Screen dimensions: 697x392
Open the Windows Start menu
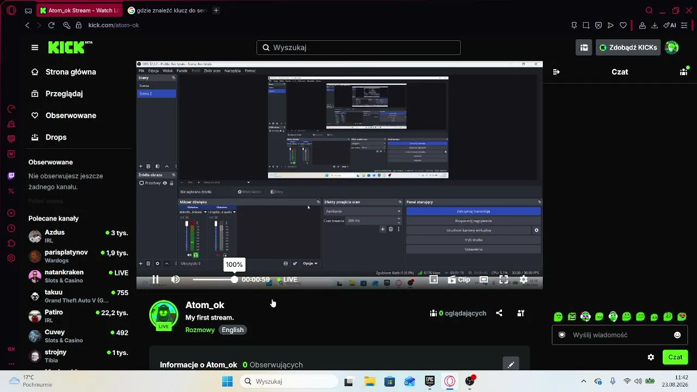click(227, 382)
